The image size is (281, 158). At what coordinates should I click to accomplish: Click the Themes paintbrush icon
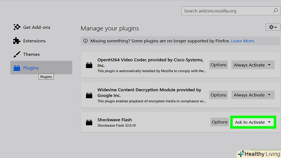pos(17,54)
